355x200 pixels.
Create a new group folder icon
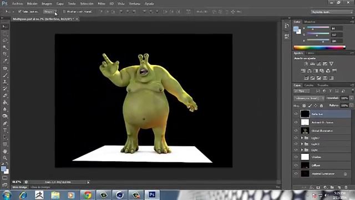332,188
